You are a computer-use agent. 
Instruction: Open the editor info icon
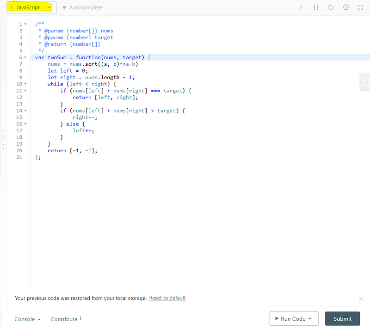coord(301,7)
